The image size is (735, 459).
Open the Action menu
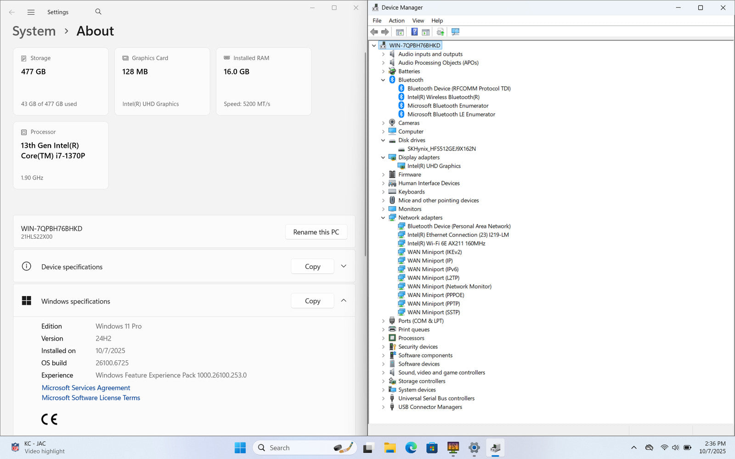396,21
